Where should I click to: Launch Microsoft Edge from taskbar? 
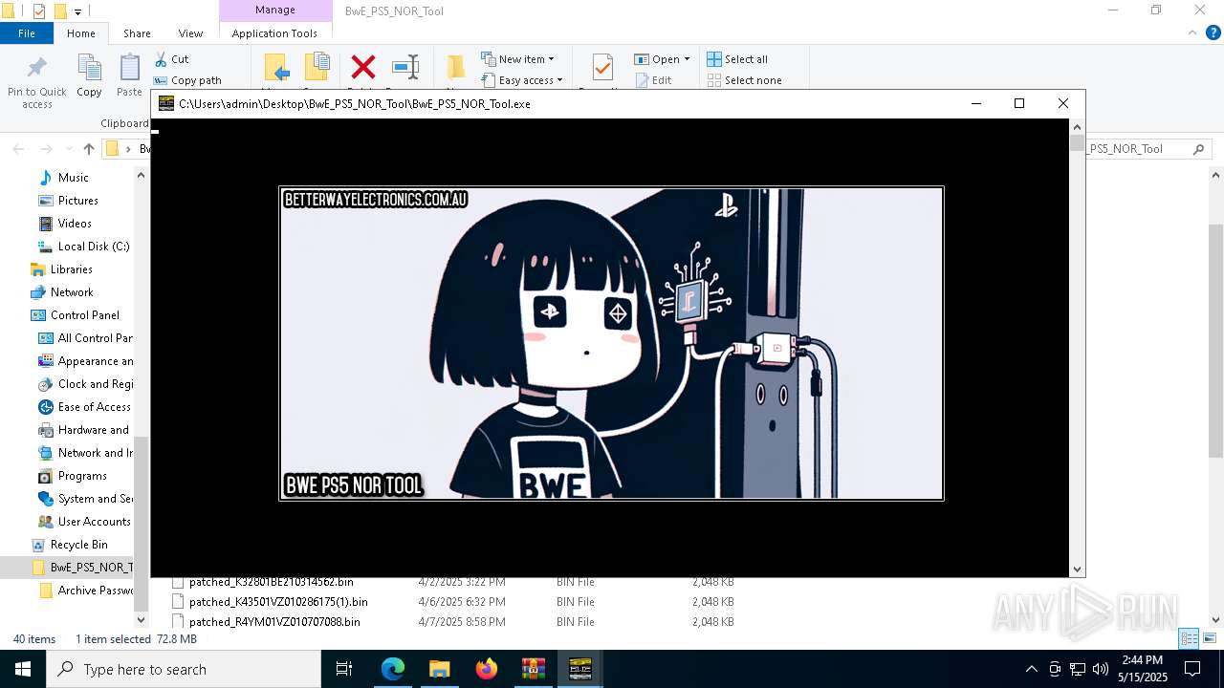pos(393,669)
